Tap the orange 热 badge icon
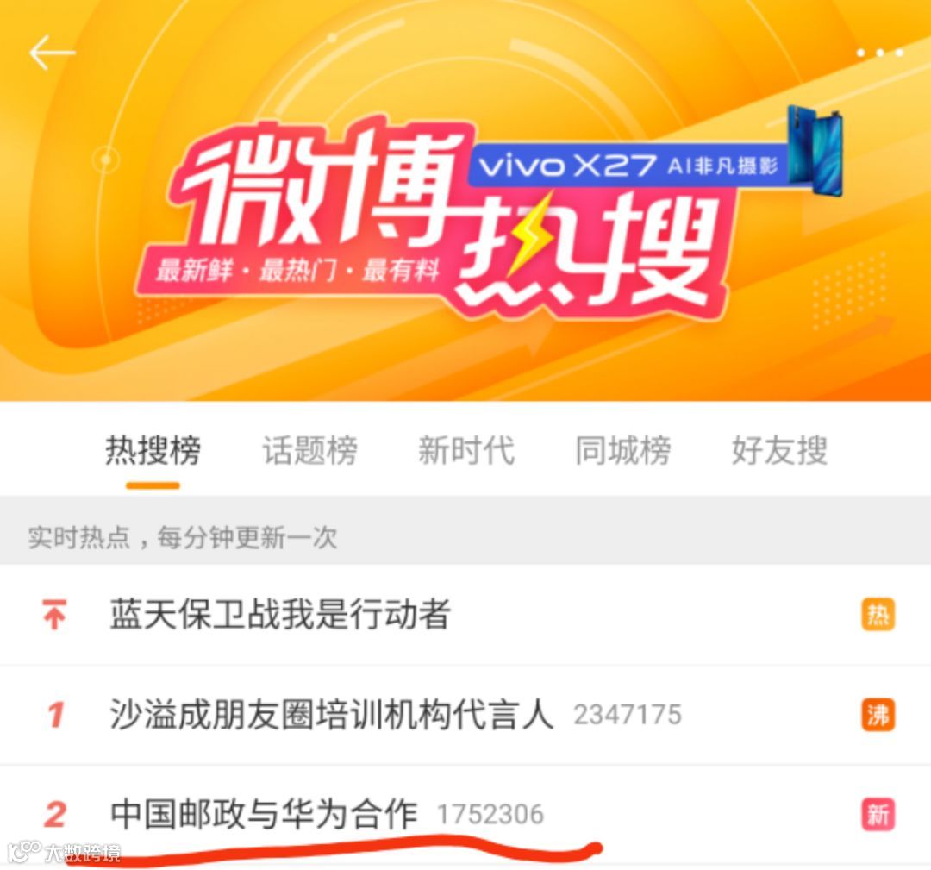The image size is (931, 870). (878, 614)
